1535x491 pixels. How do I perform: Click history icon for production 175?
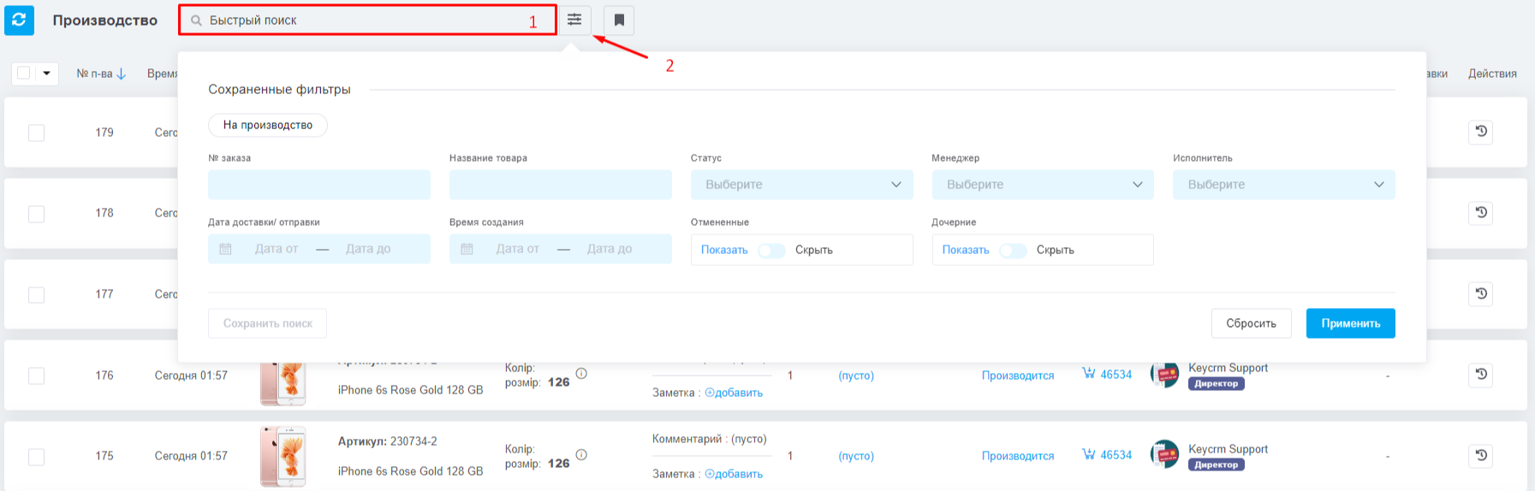pos(1481,455)
